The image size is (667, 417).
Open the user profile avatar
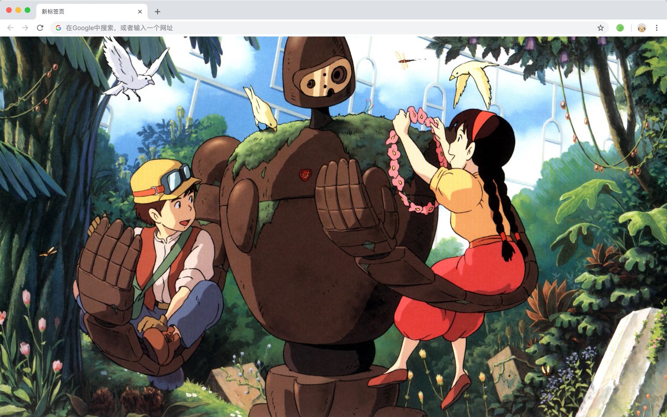click(x=642, y=28)
